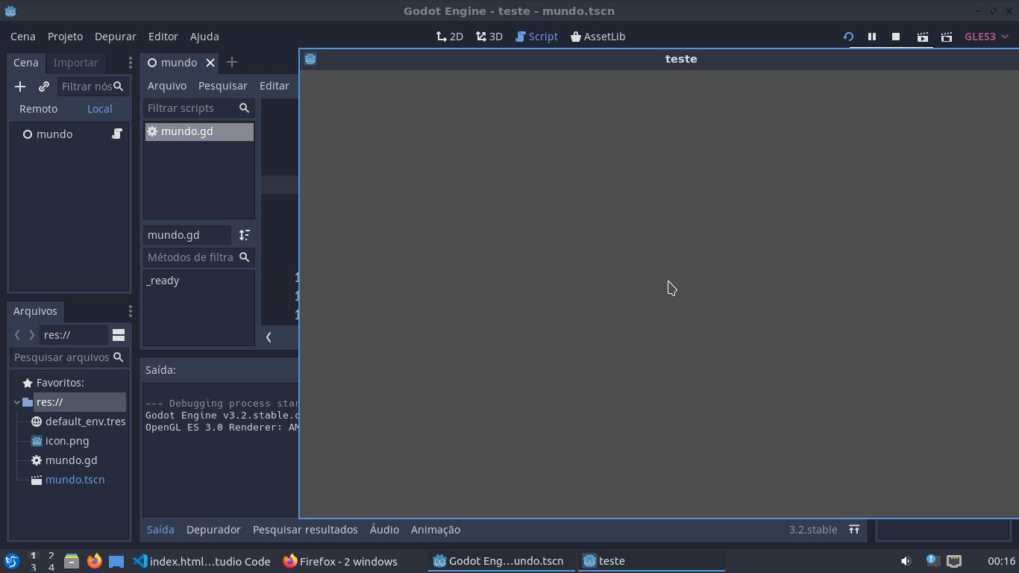Viewport: 1019px width, 573px height.
Task: Open script editor Pesquisar menu
Action: pyautogui.click(x=222, y=86)
